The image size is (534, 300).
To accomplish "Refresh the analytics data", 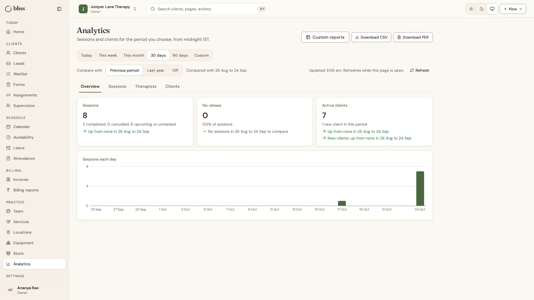I will [419, 70].
